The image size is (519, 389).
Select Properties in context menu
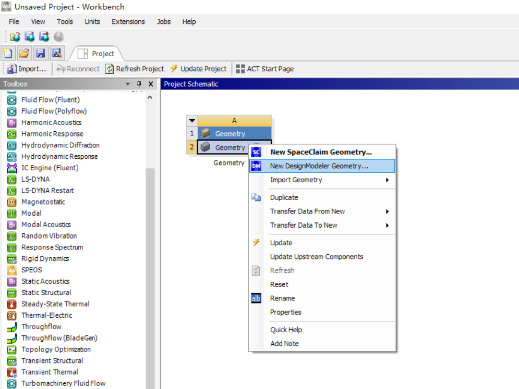point(322,312)
